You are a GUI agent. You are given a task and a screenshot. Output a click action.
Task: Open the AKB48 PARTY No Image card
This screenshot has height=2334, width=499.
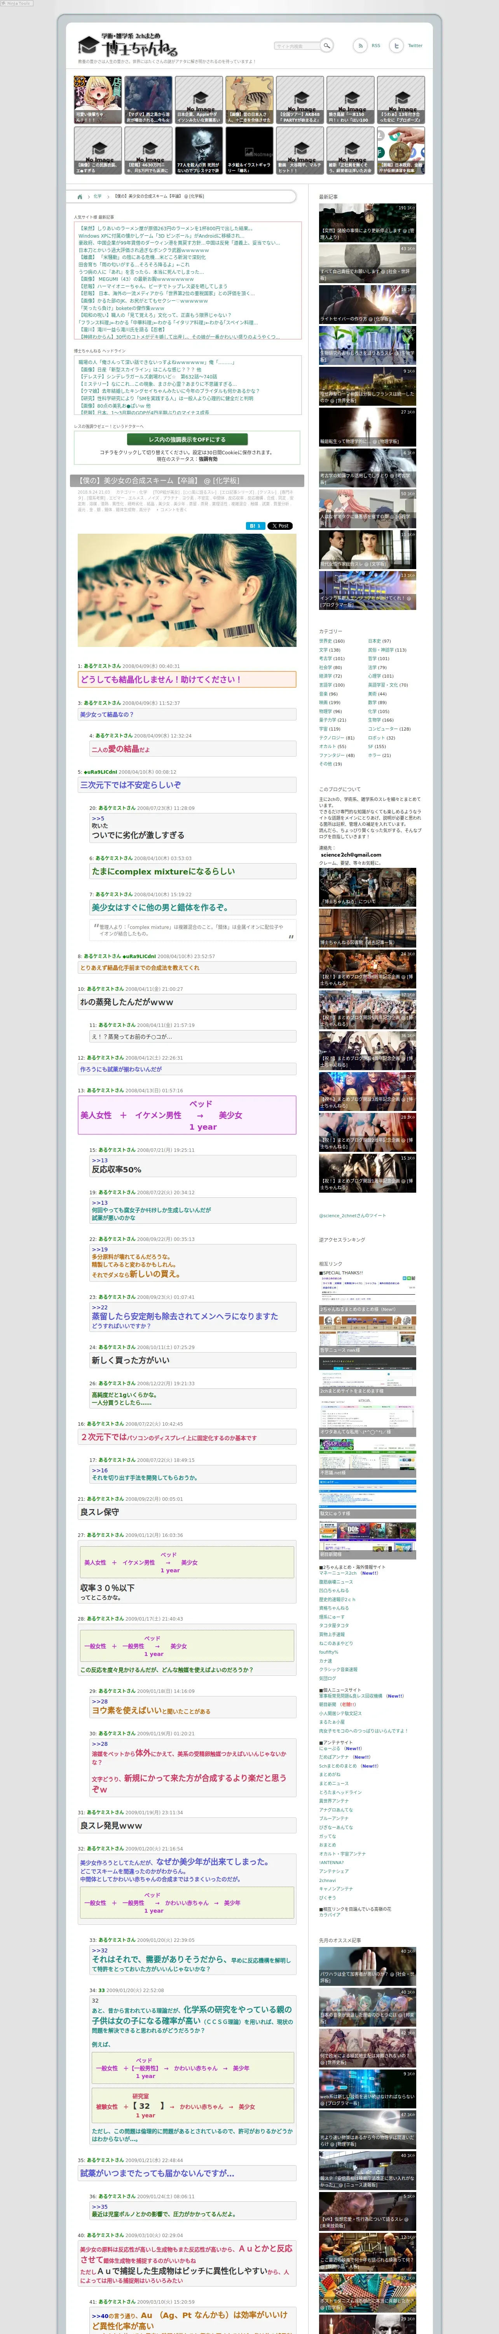click(300, 100)
